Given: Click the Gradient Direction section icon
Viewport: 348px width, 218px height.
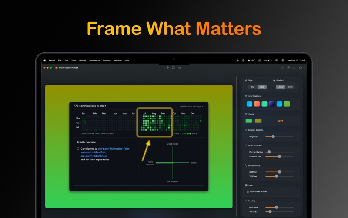Looking at the screenshot, I should click(x=246, y=130).
